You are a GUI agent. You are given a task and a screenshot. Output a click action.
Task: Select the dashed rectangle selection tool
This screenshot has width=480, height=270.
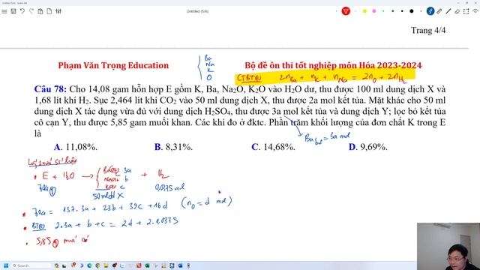[x=466, y=11]
